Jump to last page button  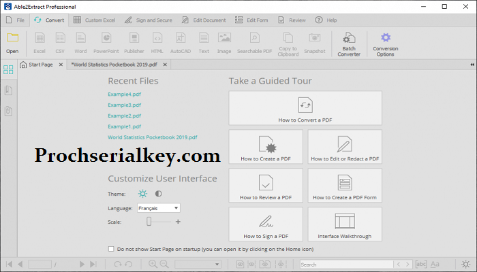(93, 264)
